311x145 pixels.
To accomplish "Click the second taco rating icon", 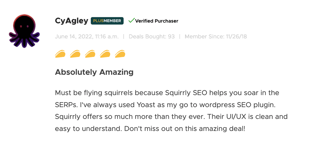I will point(75,54).
